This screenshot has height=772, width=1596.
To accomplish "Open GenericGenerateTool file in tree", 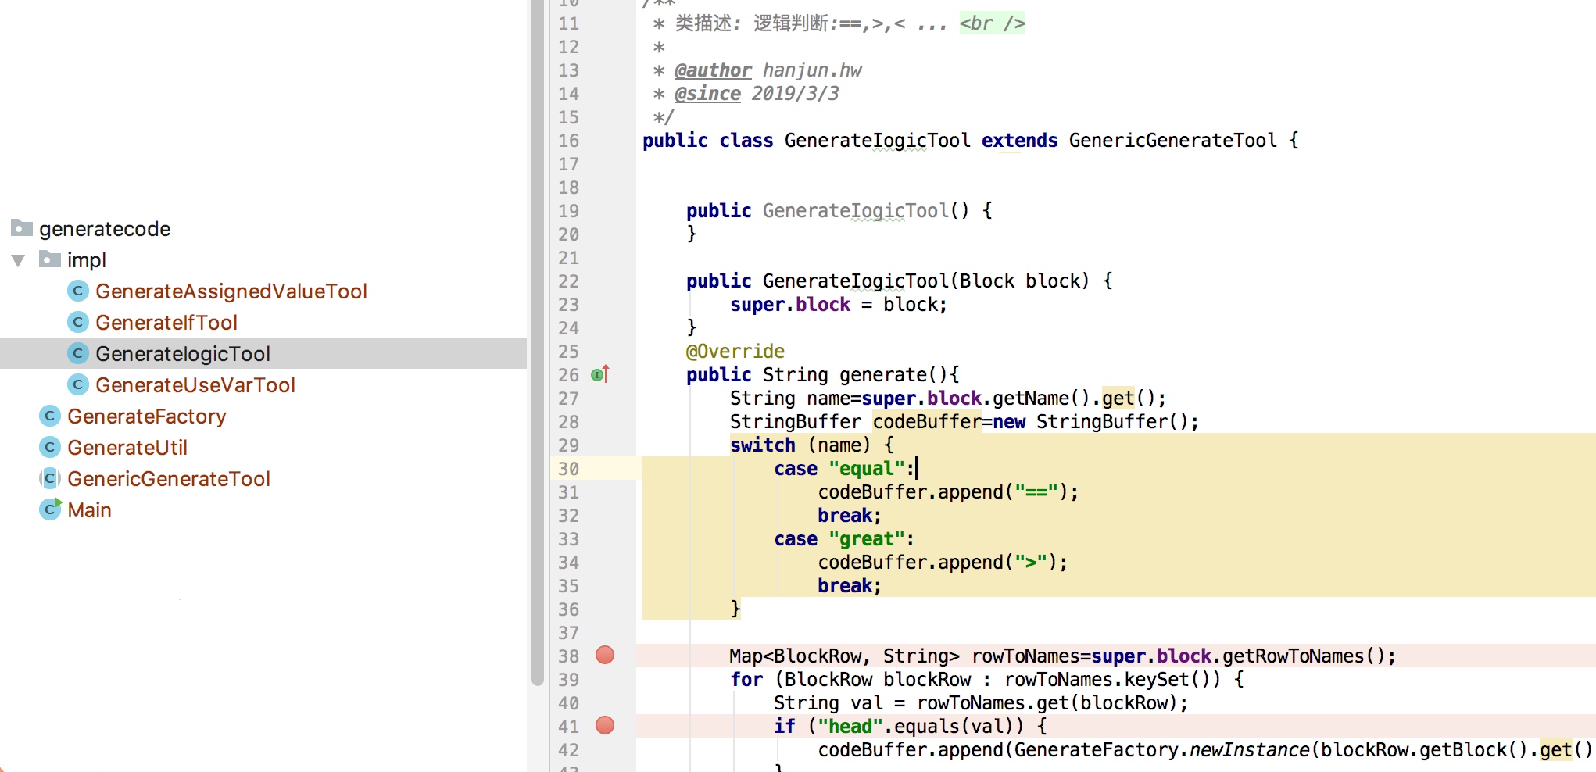I will point(169,479).
